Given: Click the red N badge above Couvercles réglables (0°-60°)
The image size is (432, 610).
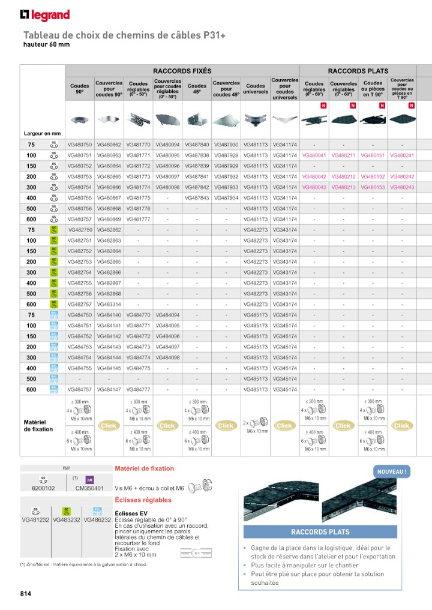Looking at the screenshot, I should pyautogui.click(x=353, y=106).
